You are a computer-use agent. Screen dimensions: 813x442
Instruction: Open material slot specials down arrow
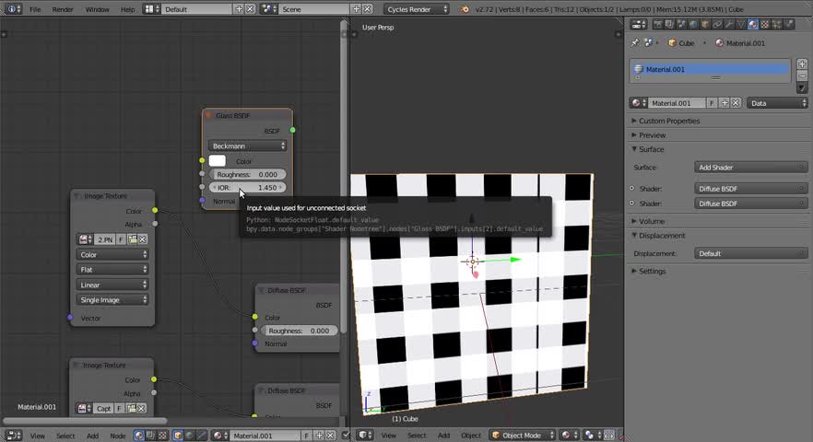point(802,88)
